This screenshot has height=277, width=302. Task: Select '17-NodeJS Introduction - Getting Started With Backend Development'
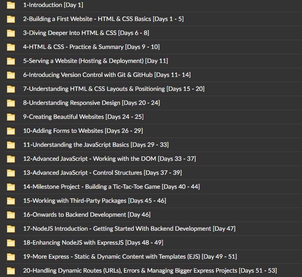coord(129,229)
